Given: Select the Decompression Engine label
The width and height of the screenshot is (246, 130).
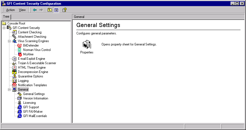Looking at the screenshot, I should pos(33,72).
